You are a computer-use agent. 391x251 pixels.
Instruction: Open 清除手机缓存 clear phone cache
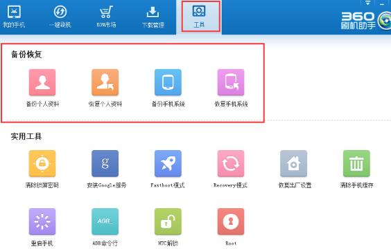(356, 163)
